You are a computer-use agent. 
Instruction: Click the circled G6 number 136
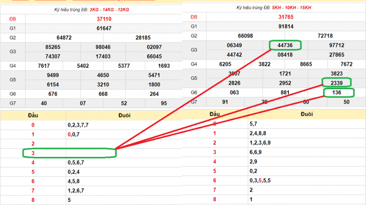tap(337, 93)
